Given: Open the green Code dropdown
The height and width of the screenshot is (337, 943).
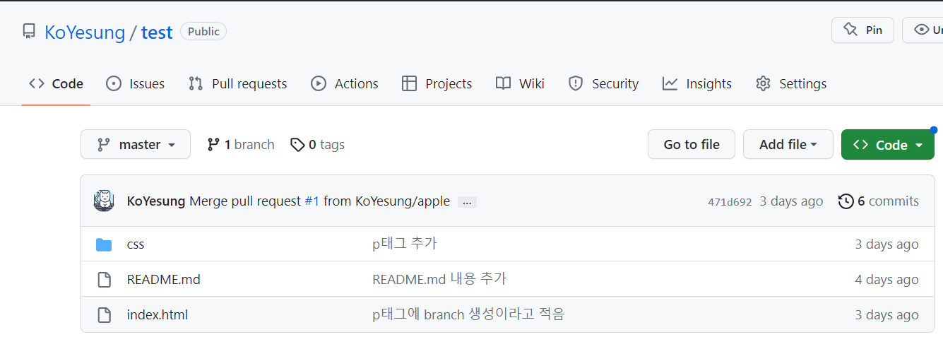Looking at the screenshot, I should [x=888, y=144].
